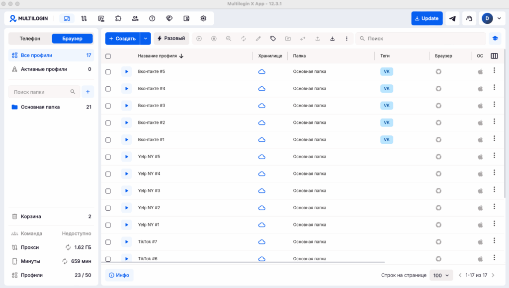Click the toolbar start circle icon
The image size is (509, 288).
pyautogui.click(x=199, y=39)
